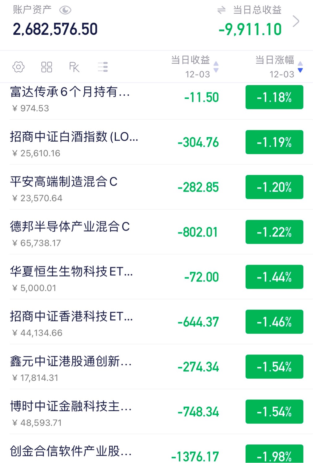Viewport: 313px width, 463px height.
Task: Open 鑫元中证港股通创新 fund entry
Action: (71, 367)
